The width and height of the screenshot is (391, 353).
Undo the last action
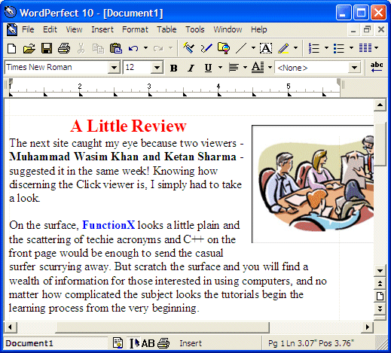(133, 48)
